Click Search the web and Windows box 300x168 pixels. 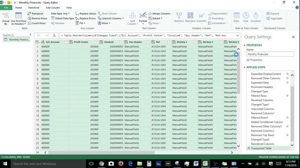click(48, 164)
